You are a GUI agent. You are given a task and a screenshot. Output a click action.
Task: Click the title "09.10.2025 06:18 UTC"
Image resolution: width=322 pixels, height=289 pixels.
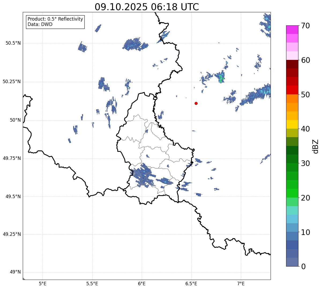click(147, 7)
